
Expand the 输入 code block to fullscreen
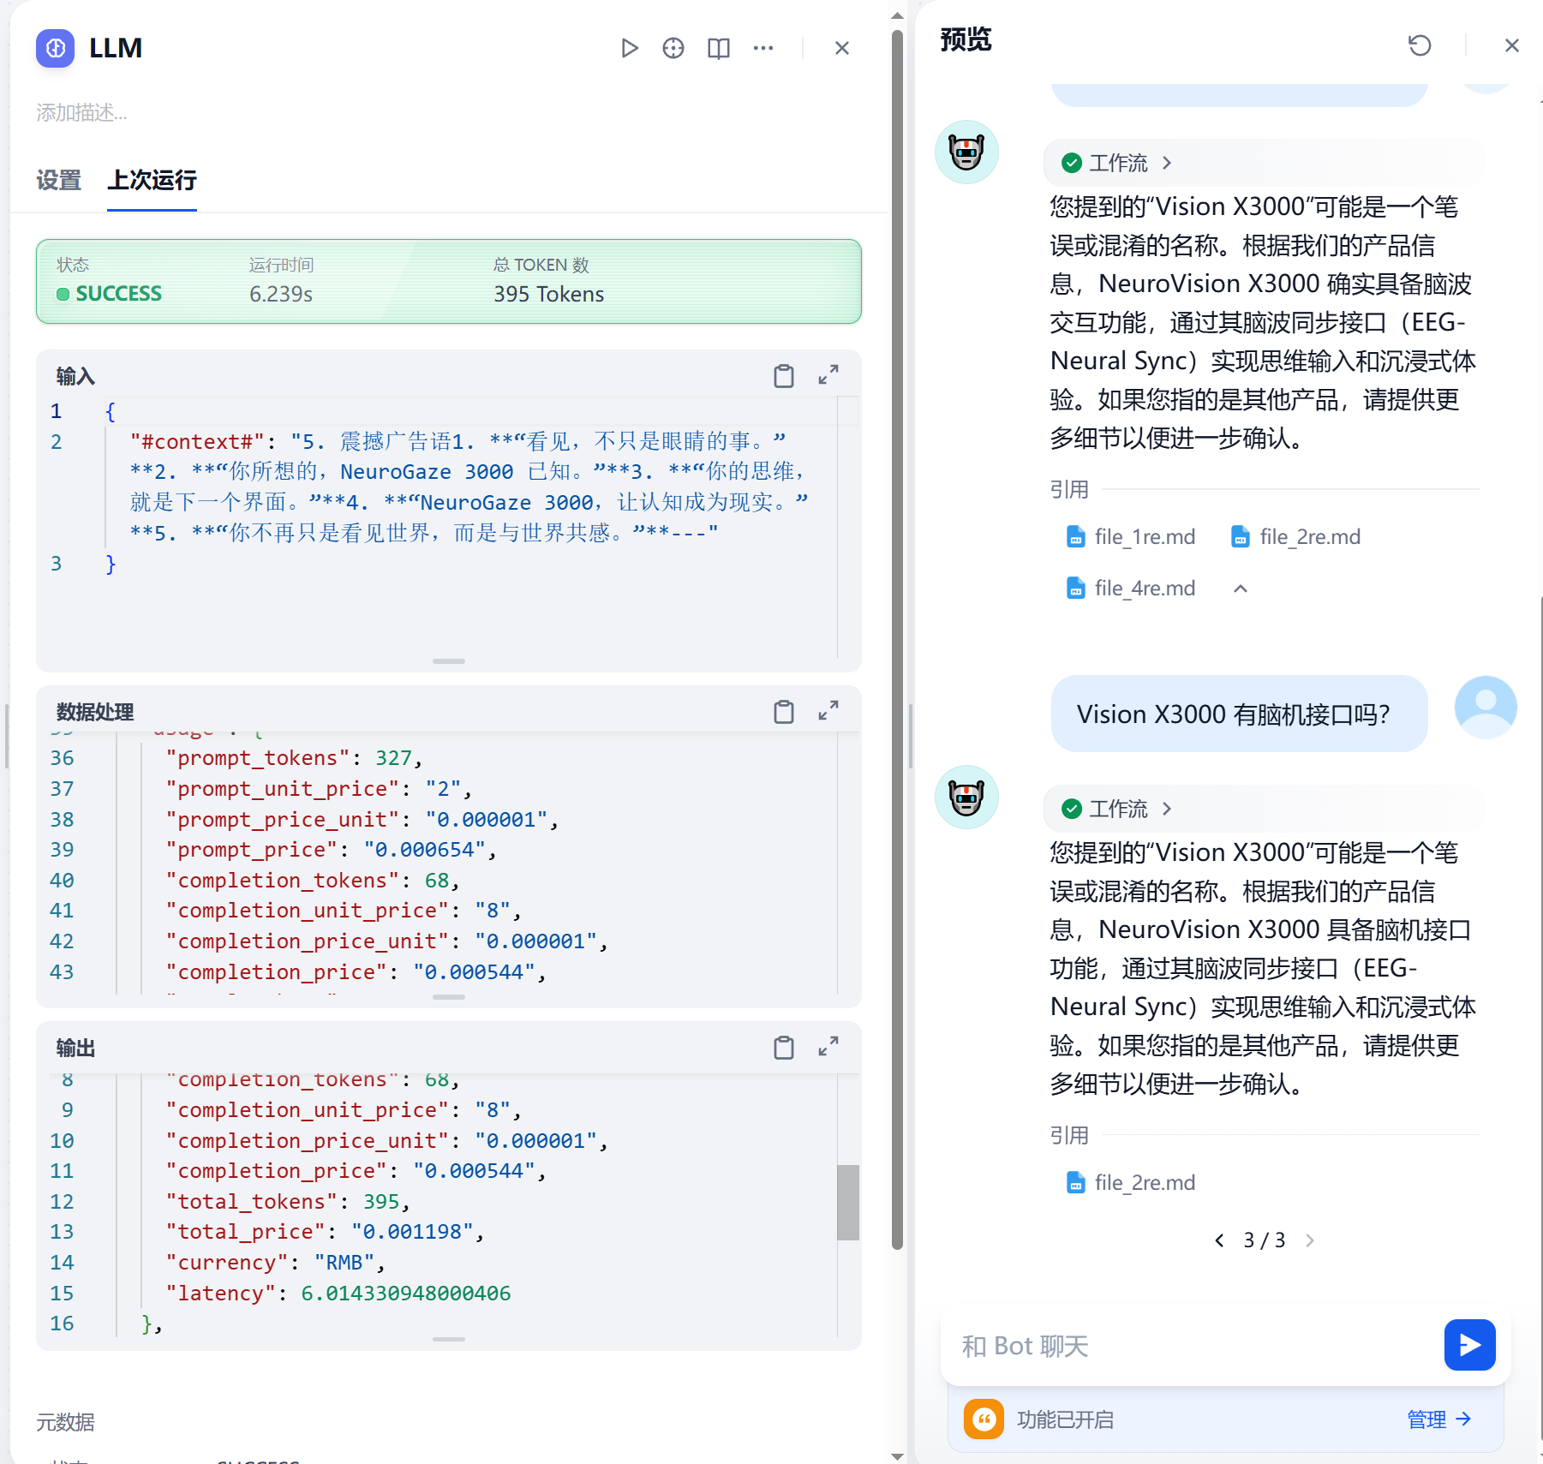[828, 375]
